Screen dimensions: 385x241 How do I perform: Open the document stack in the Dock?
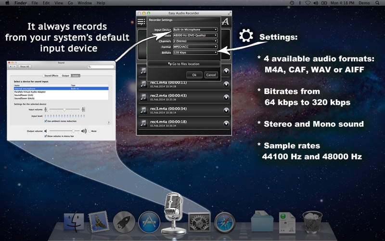(287, 223)
